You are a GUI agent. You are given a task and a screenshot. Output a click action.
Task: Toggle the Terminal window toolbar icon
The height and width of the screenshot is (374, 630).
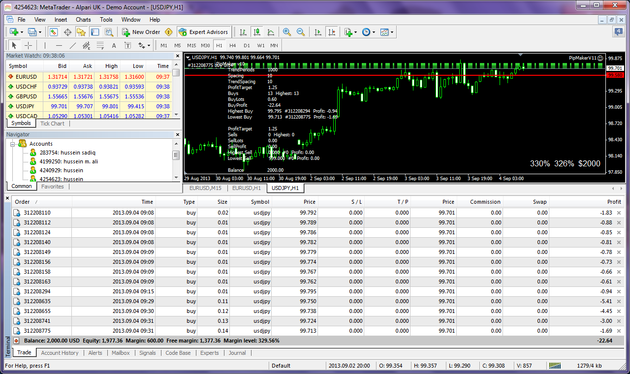coord(95,32)
